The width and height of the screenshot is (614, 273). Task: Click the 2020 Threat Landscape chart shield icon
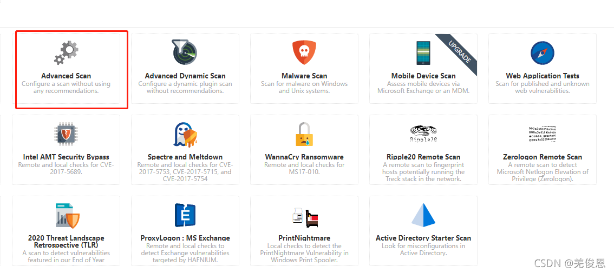67,216
